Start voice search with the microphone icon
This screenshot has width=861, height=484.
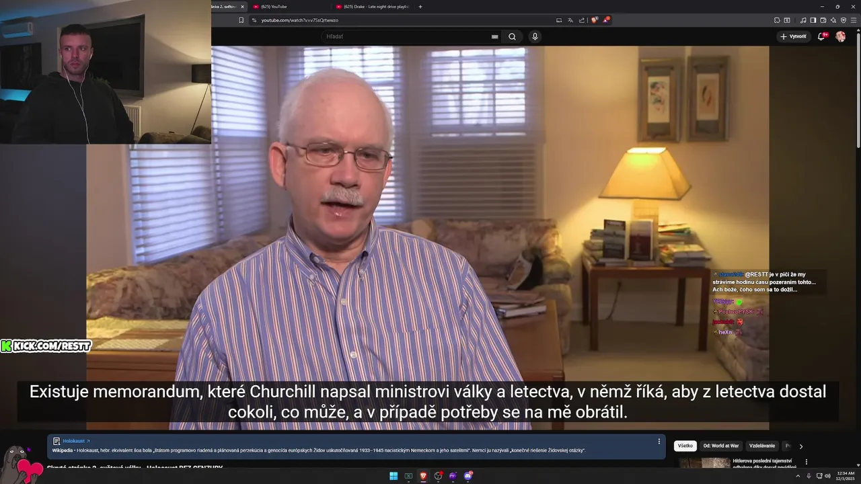535,36
